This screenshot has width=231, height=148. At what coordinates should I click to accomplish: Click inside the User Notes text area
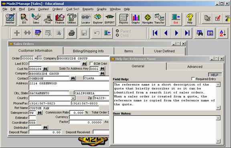[x=165, y=130]
